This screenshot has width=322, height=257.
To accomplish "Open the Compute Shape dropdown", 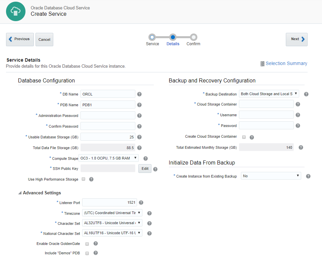I will click(108, 158).
